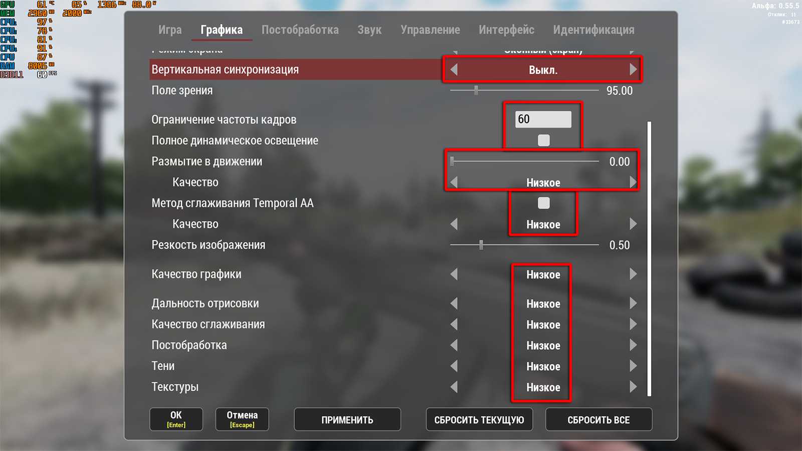Adjust the Поле зрения slider
This screenshot has height=451, width=802.
(524, 90)
